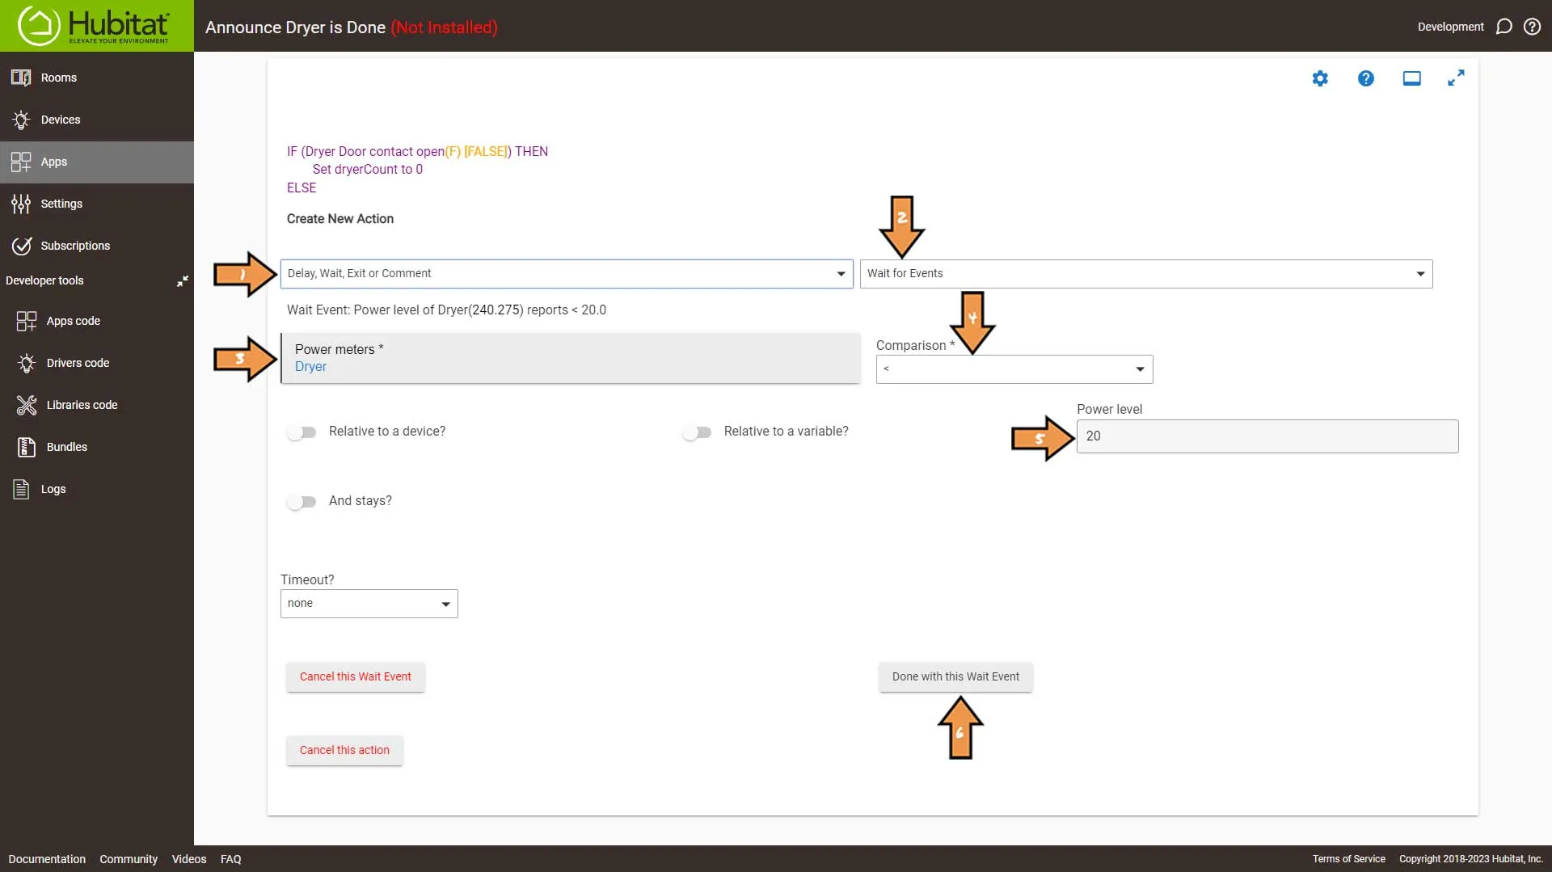
Task: Open the Timeout dropdown set to none
Action: tap(369, 603)
